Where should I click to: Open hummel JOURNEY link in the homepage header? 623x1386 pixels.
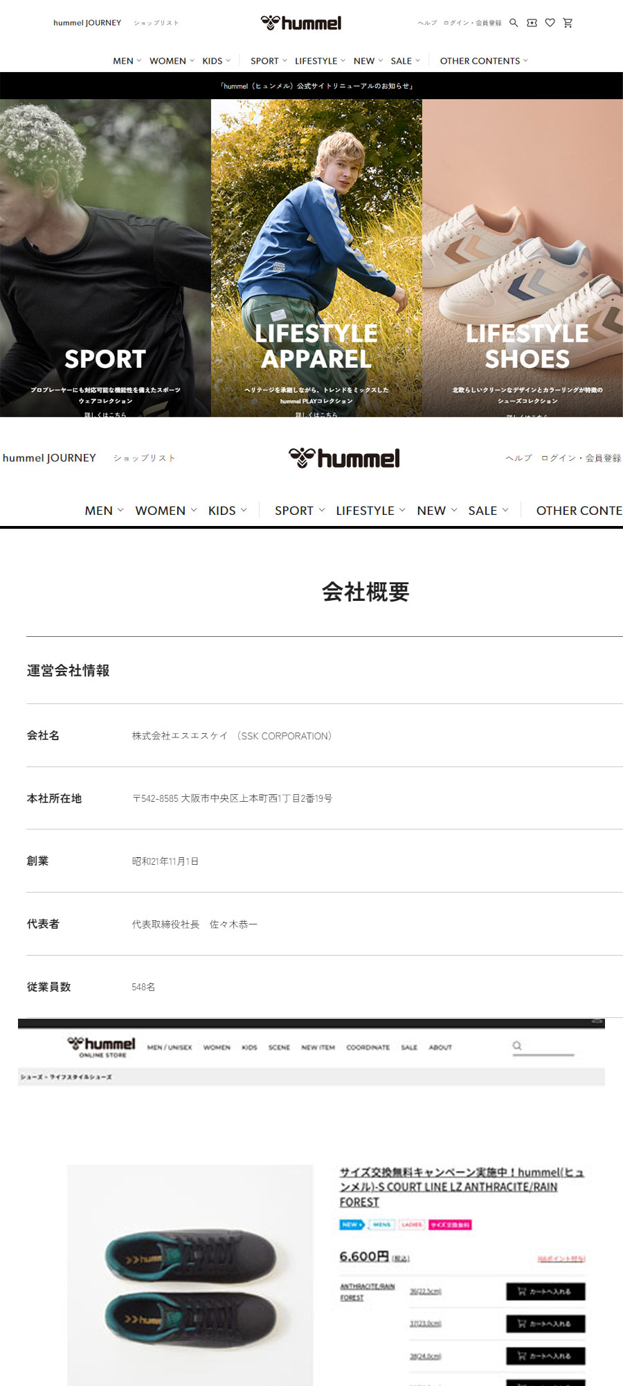coord(87,23)
